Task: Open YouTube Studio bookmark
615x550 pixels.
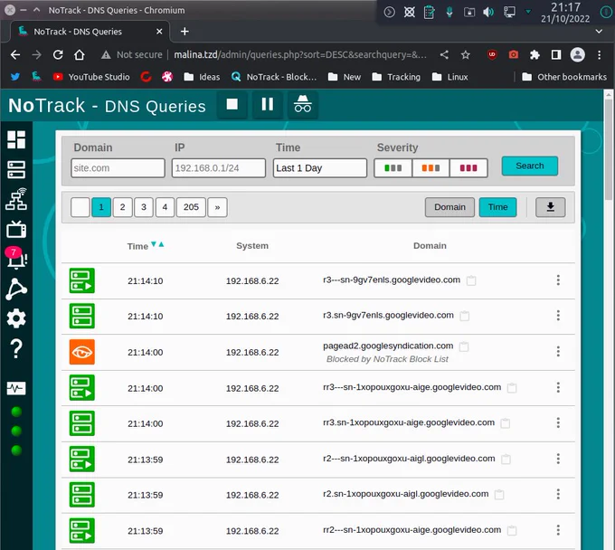Action: coord(91,77)
